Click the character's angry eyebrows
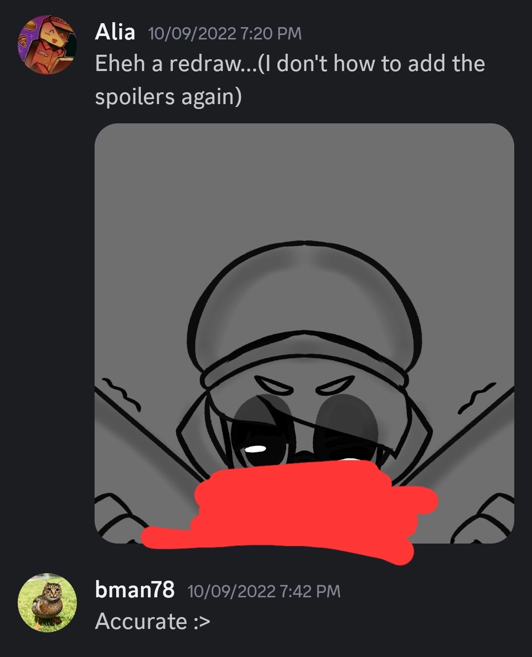The width and height of the screenshot is (532, 657). pyautogui.click(x=306, y=384)
